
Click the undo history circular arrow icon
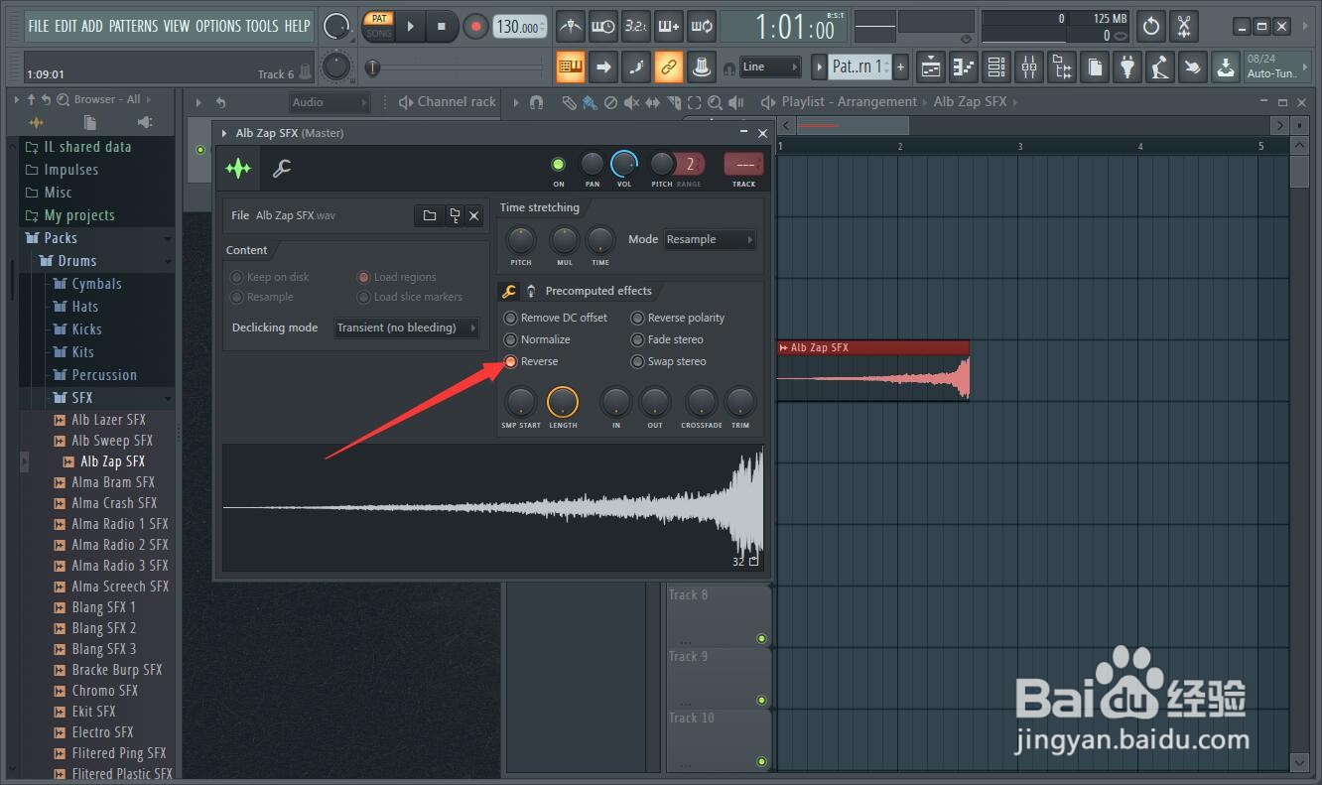point(1151,27)
